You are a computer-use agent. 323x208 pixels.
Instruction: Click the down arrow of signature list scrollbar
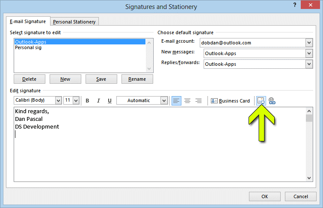tap(149, 68)
